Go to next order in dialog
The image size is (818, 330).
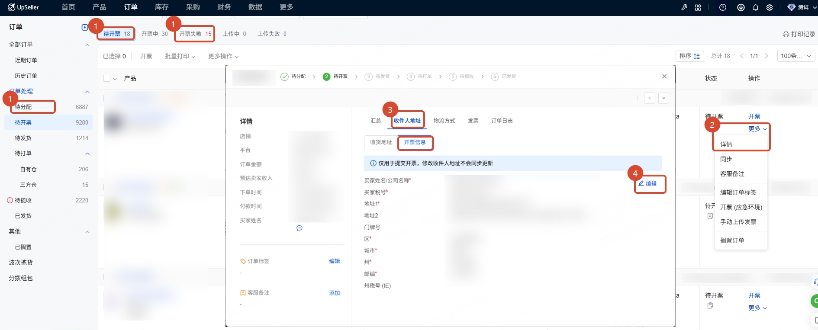663,98
